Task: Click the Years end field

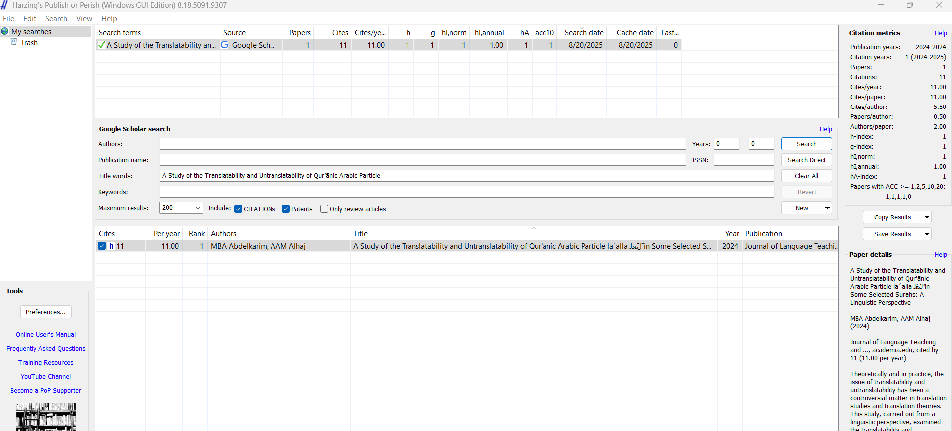Action: 761,144
